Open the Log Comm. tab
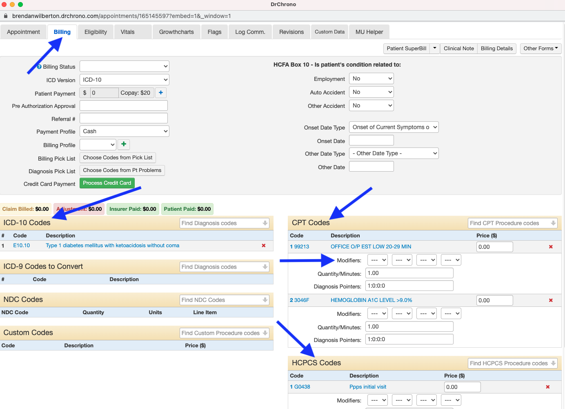565x409 pixels. pyautogui.click(x=250, y=32)
